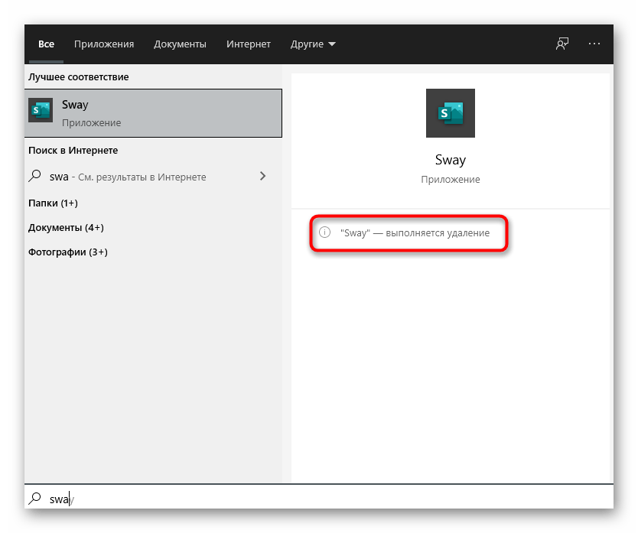
Task: Expand the swa web result arrow
Action: [263, 176]
